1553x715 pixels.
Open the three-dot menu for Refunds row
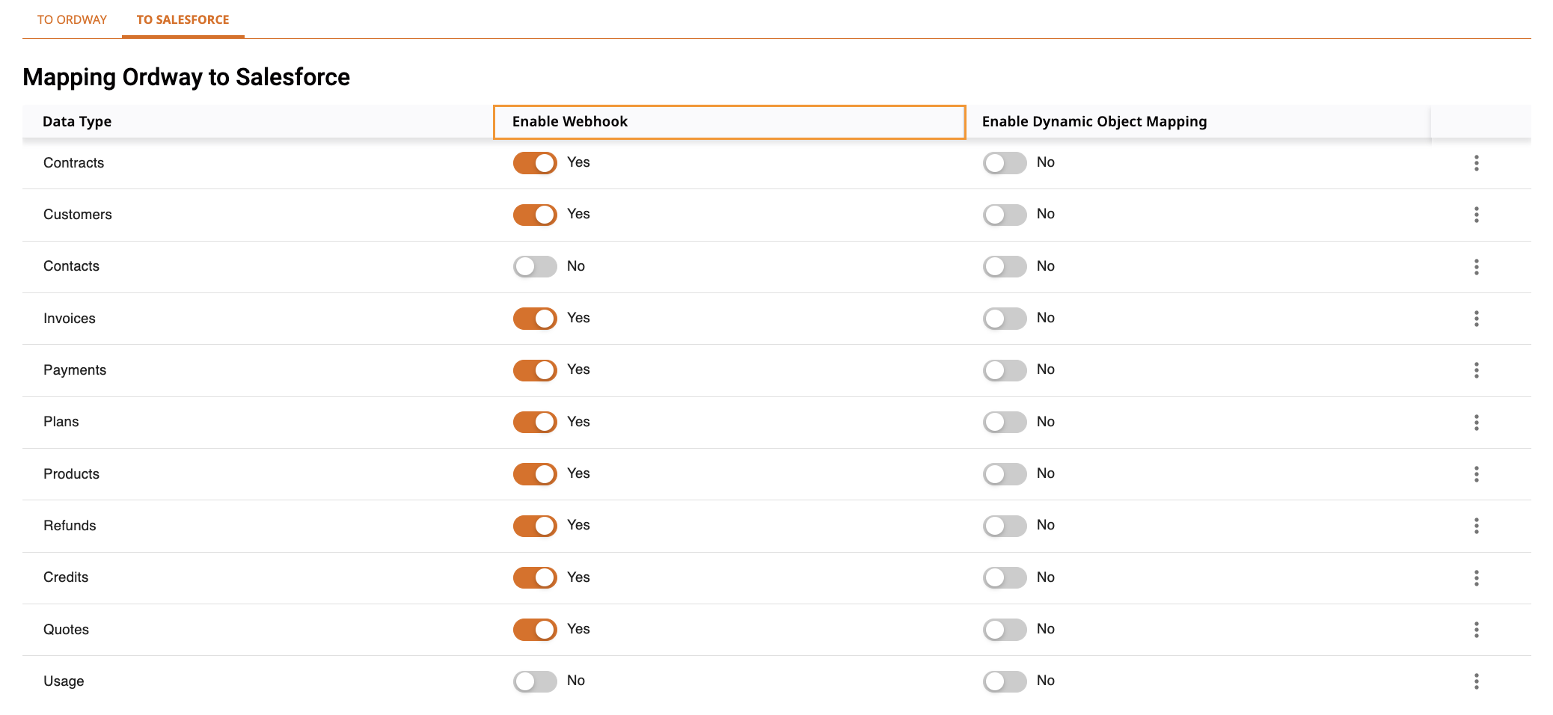[1476, 526]
